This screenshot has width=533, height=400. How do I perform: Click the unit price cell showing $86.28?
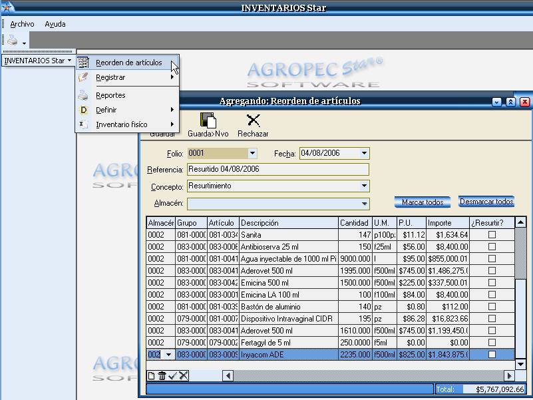coord(411,318)
